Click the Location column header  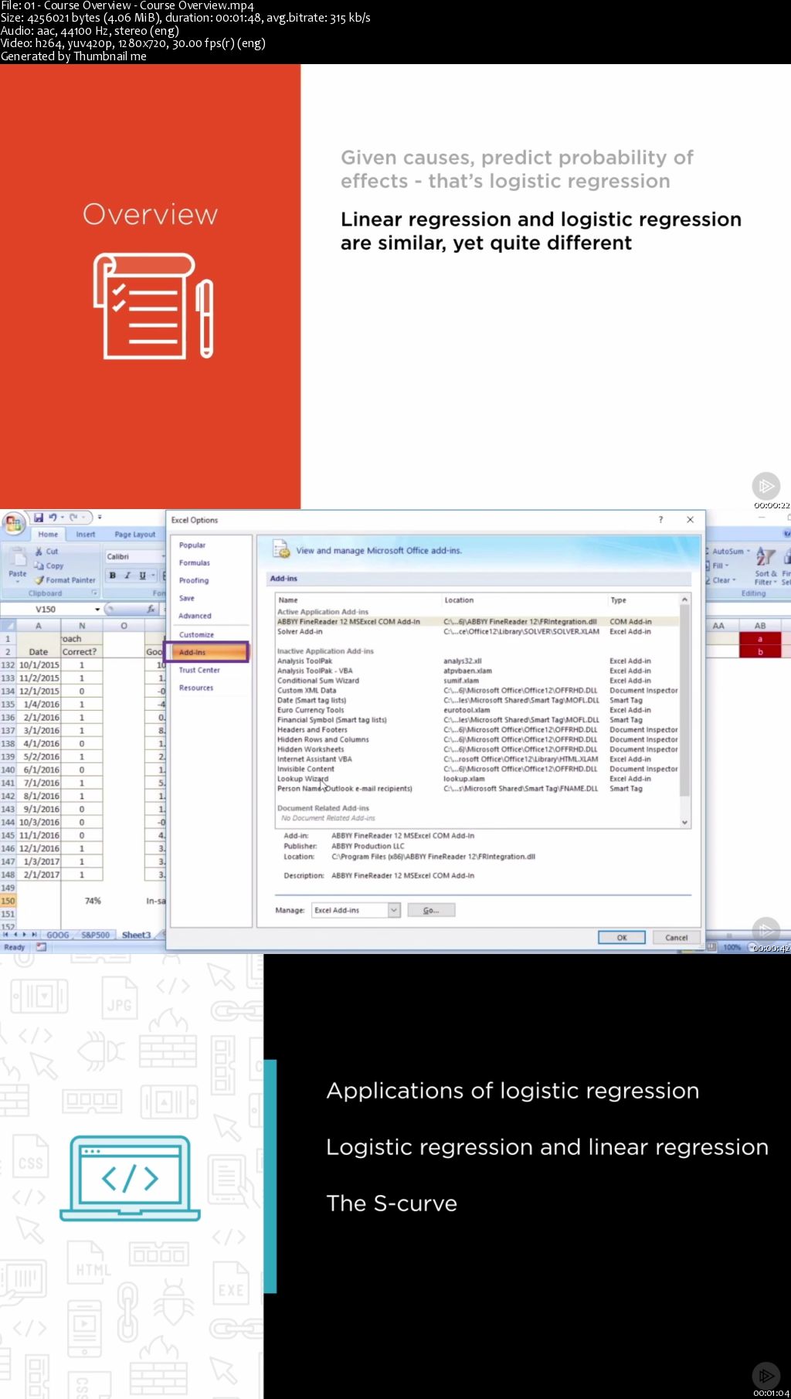coord(459,600)
